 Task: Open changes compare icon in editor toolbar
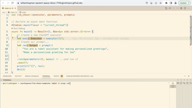pyautogui.click(x=166, y=8)
